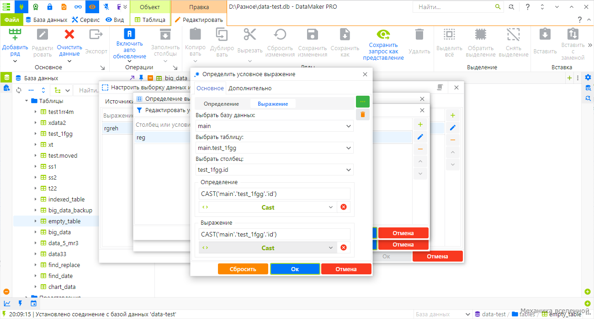Image resolution: width=594 pixels, height=319 pixels.
Task: Open Cast dropdown under Выражение
Action: coord(268,247)
